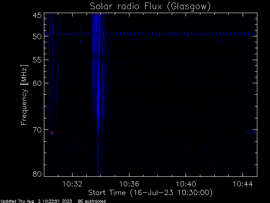Click the Solar radio Flux (Glasgow) title

(150, 7)
